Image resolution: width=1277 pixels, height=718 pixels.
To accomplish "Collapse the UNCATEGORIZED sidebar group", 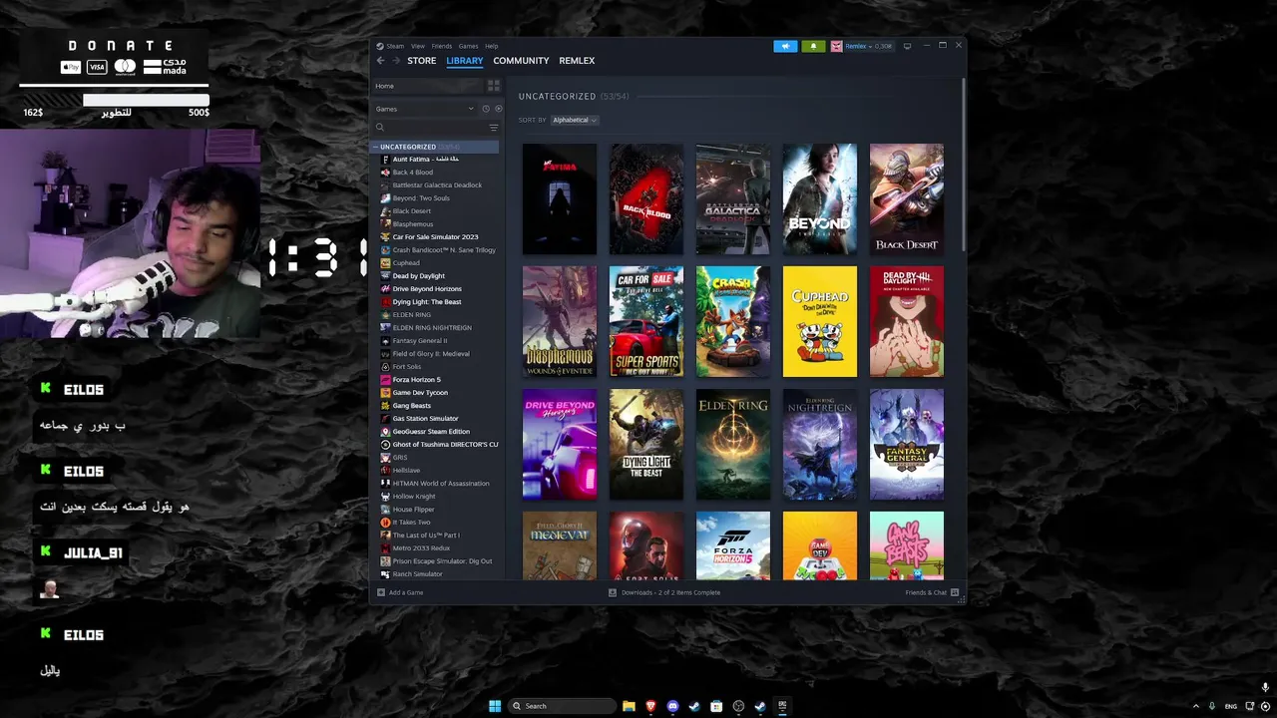I will (x=376, y=147).
